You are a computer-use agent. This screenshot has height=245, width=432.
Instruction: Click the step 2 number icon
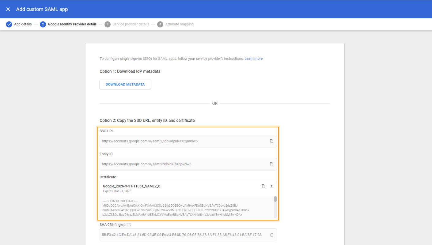pyautogui.click(x=43, y=24)
